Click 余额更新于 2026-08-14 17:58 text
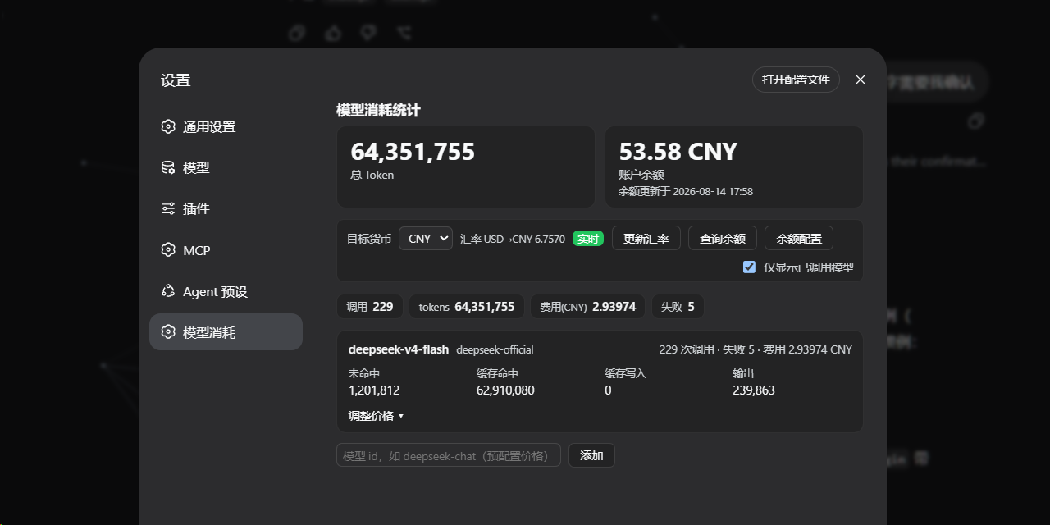Viewport: 1050px width, 525px height. (x=686, y=191)
